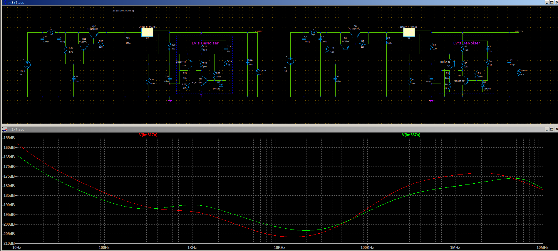This screenshot has width=558, height=251.
Task: Select diode D3 1N4148 symbol
Action: 221,85
